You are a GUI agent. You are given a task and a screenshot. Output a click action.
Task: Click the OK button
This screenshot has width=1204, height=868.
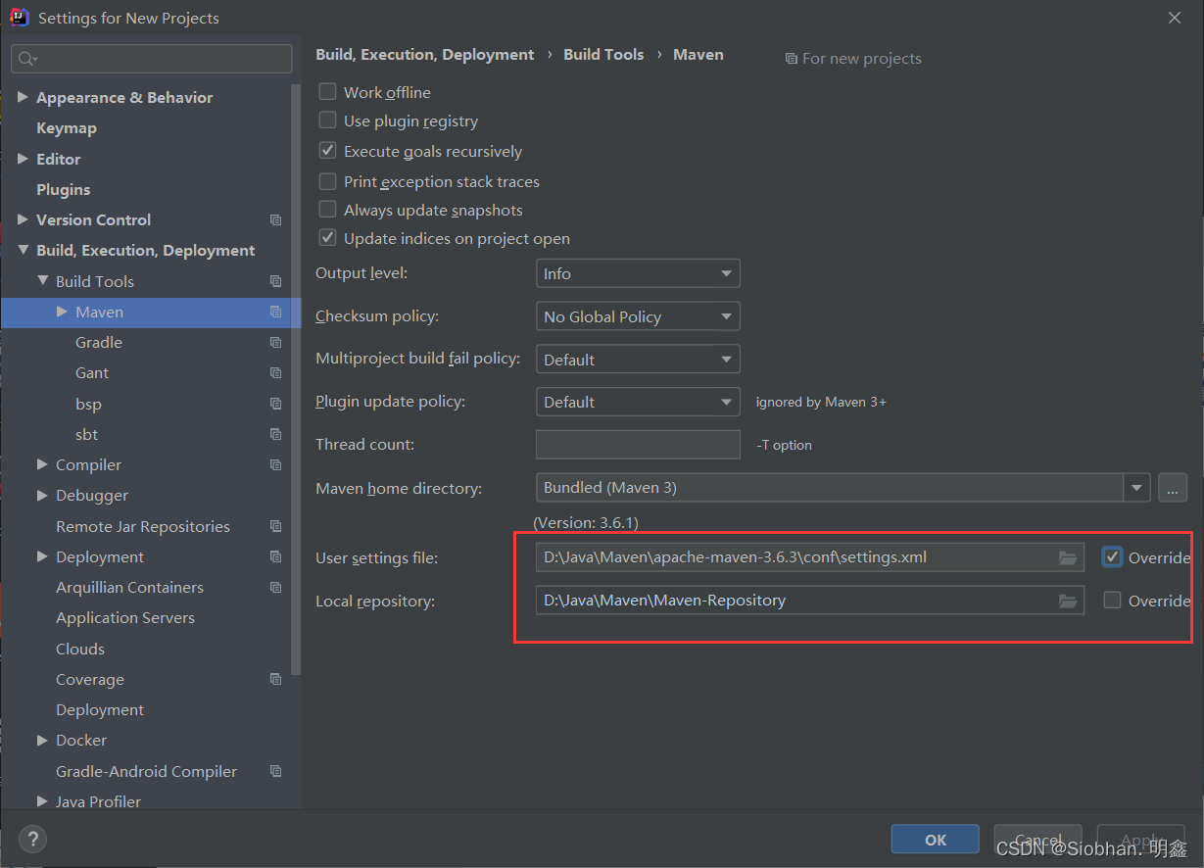(936, 840)
